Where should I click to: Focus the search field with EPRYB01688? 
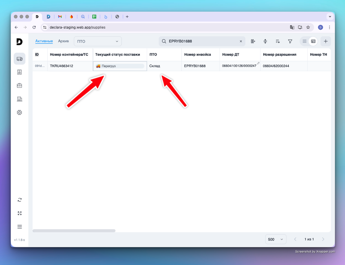202,41
